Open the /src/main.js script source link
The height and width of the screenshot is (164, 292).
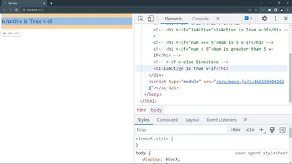tap(250, 82)
